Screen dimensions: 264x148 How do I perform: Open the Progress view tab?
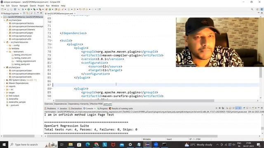(102, 109)
